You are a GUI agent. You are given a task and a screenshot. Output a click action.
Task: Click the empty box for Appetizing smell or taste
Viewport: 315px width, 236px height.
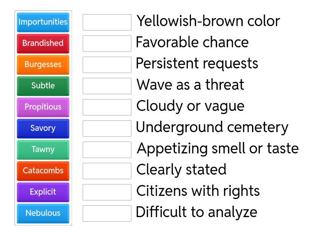coord(107,149)
